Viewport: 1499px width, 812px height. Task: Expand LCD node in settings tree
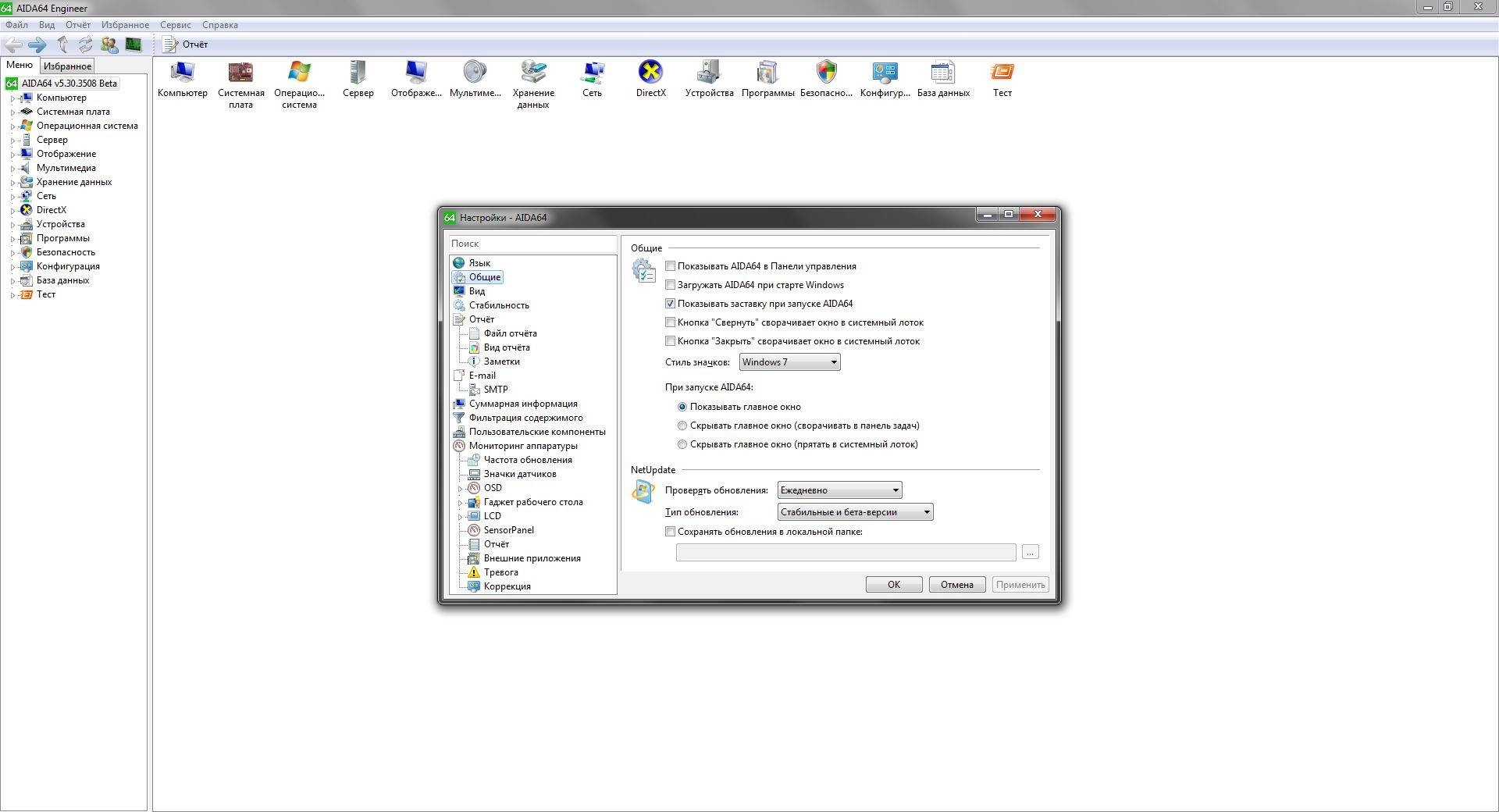[460, 517]
